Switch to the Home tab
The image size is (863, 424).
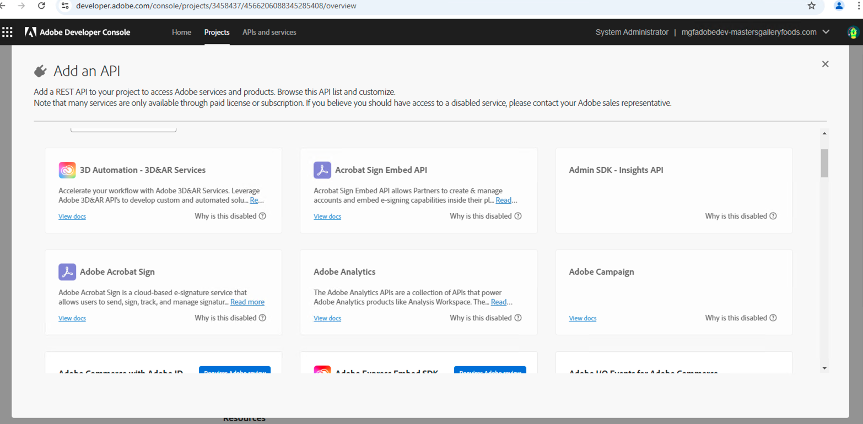[181, 32]
